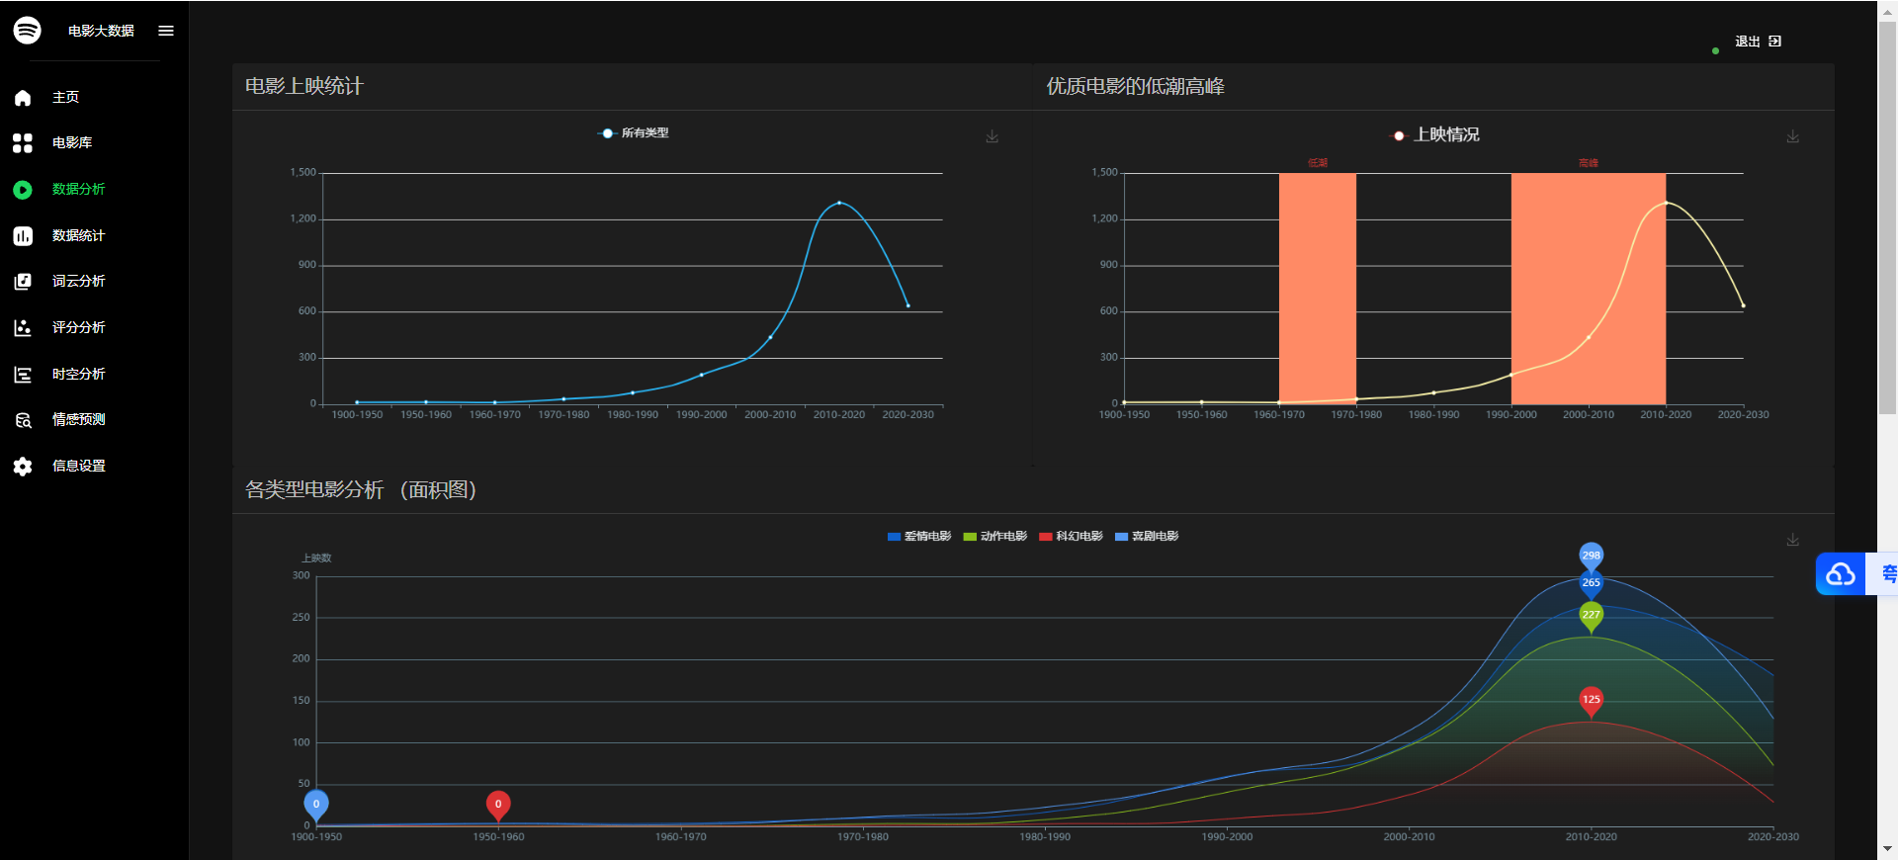1898x860 pixels.
Task: Open 信息设置 settings in the sidebar
Action: (x=79, y=466)
